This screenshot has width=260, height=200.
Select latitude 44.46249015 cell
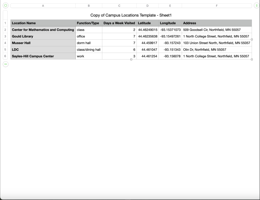click(x=148, y=30)
